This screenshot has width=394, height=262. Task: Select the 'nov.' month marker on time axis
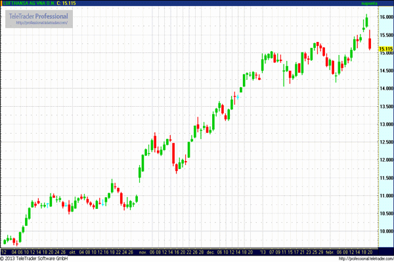(142, 251)
